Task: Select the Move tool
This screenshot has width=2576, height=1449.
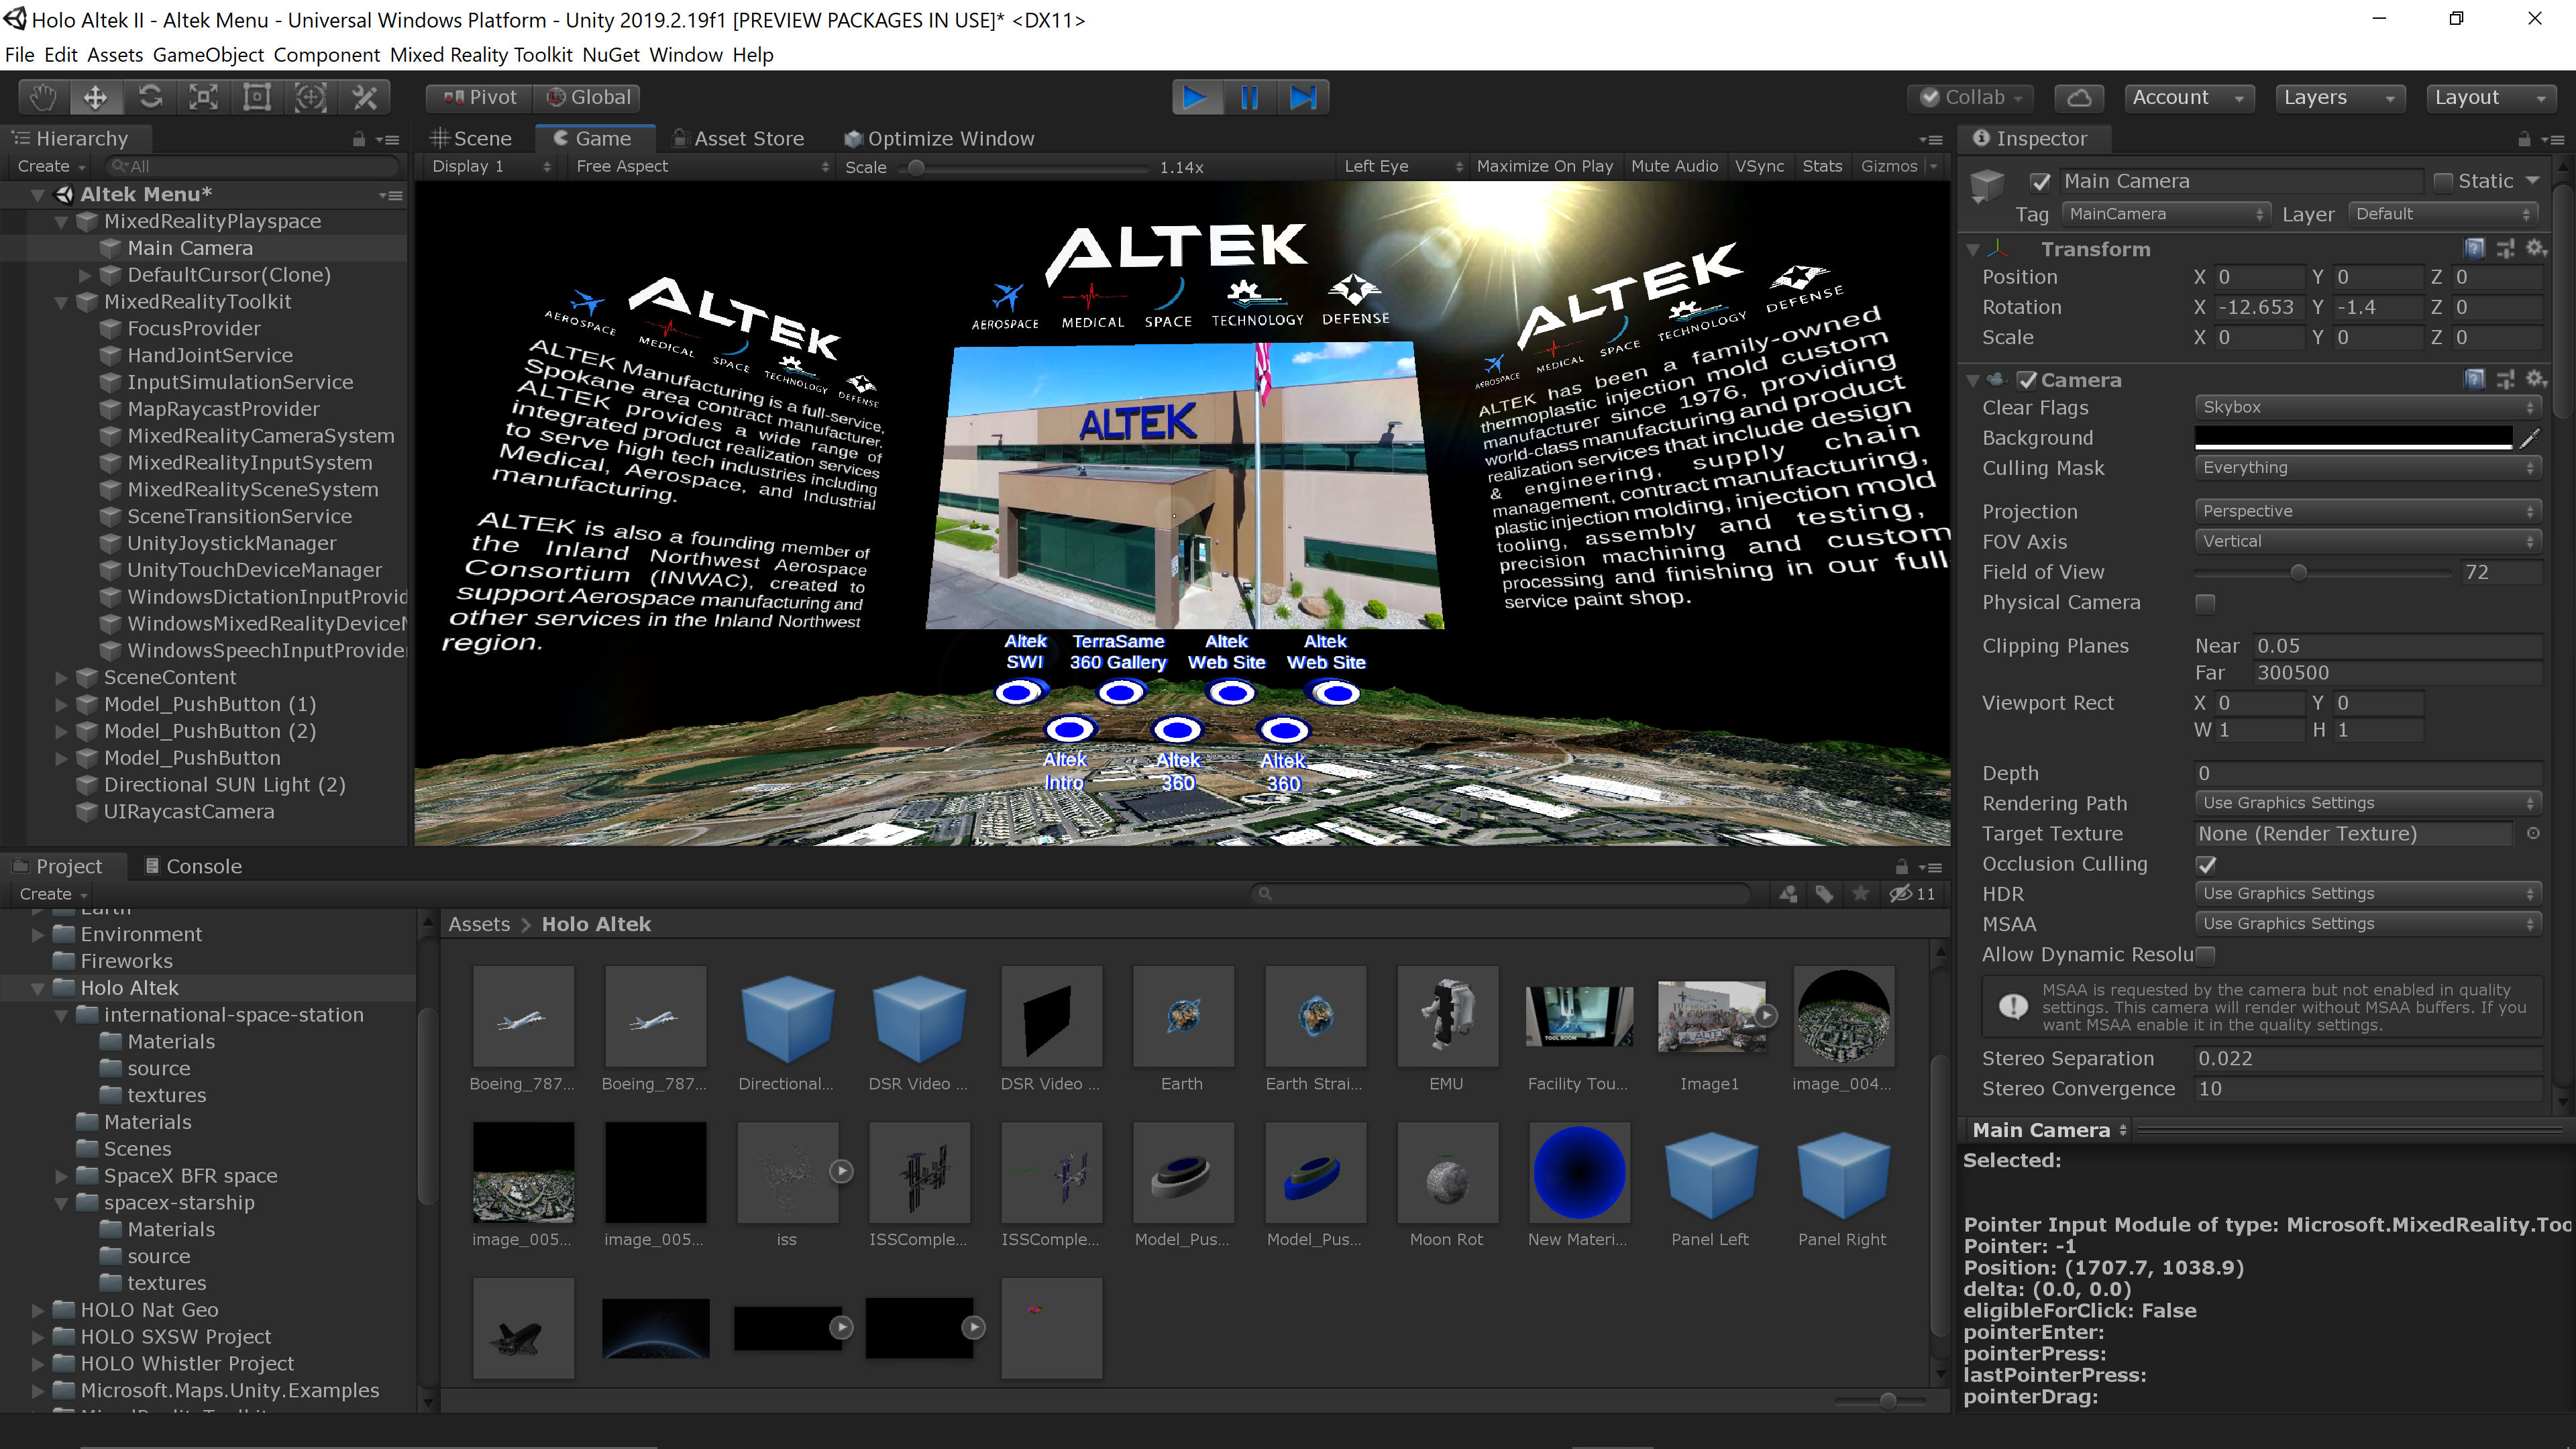Action: [96, 97]
